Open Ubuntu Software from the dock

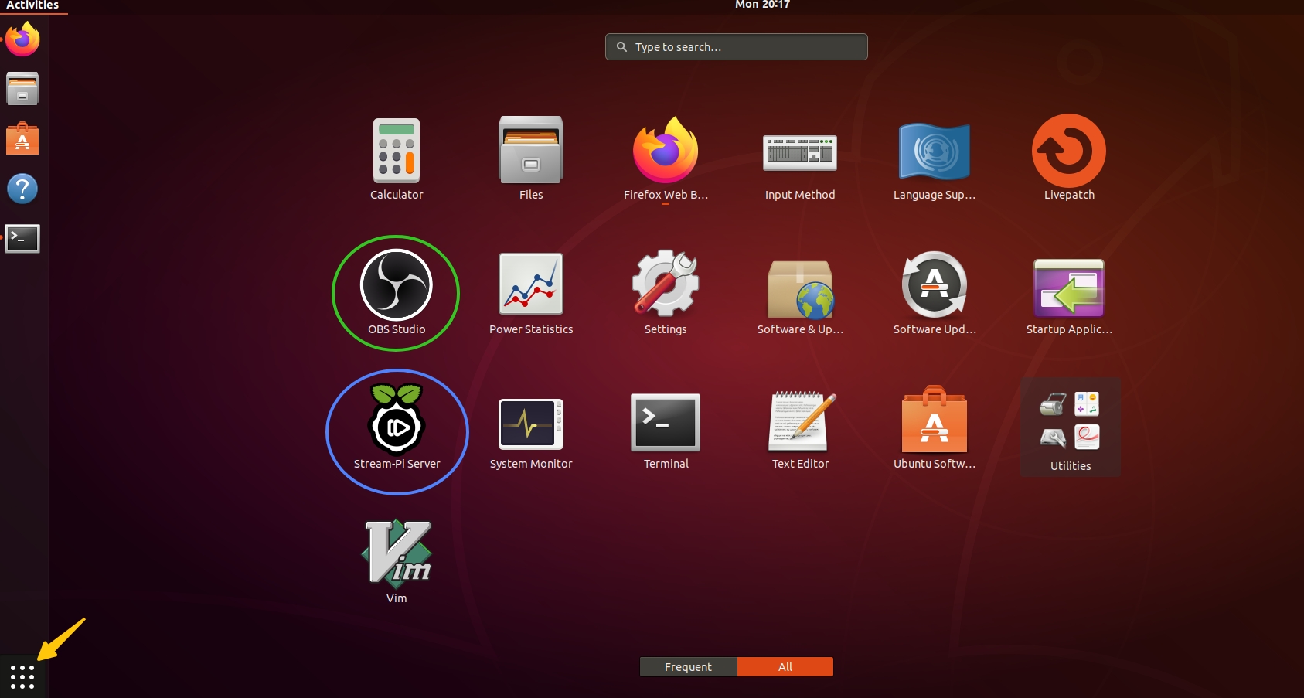pos(22,139)
